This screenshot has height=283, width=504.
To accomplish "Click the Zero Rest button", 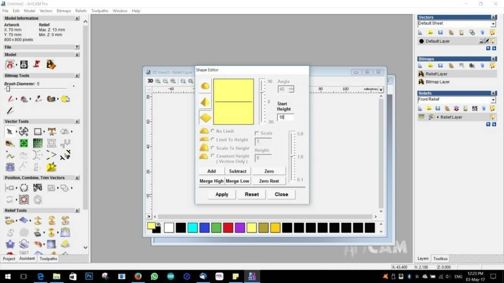I will pos(269,181).
